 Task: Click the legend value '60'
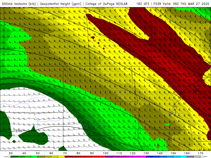pyautogui.click(x=51, y=153)
